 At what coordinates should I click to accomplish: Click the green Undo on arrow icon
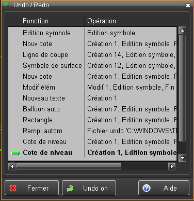[x=70, y=188]
